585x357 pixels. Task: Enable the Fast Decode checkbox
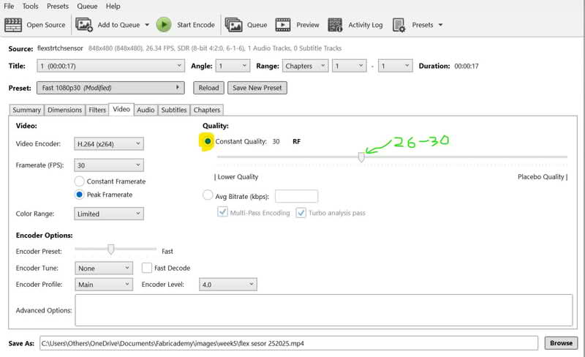147,268
